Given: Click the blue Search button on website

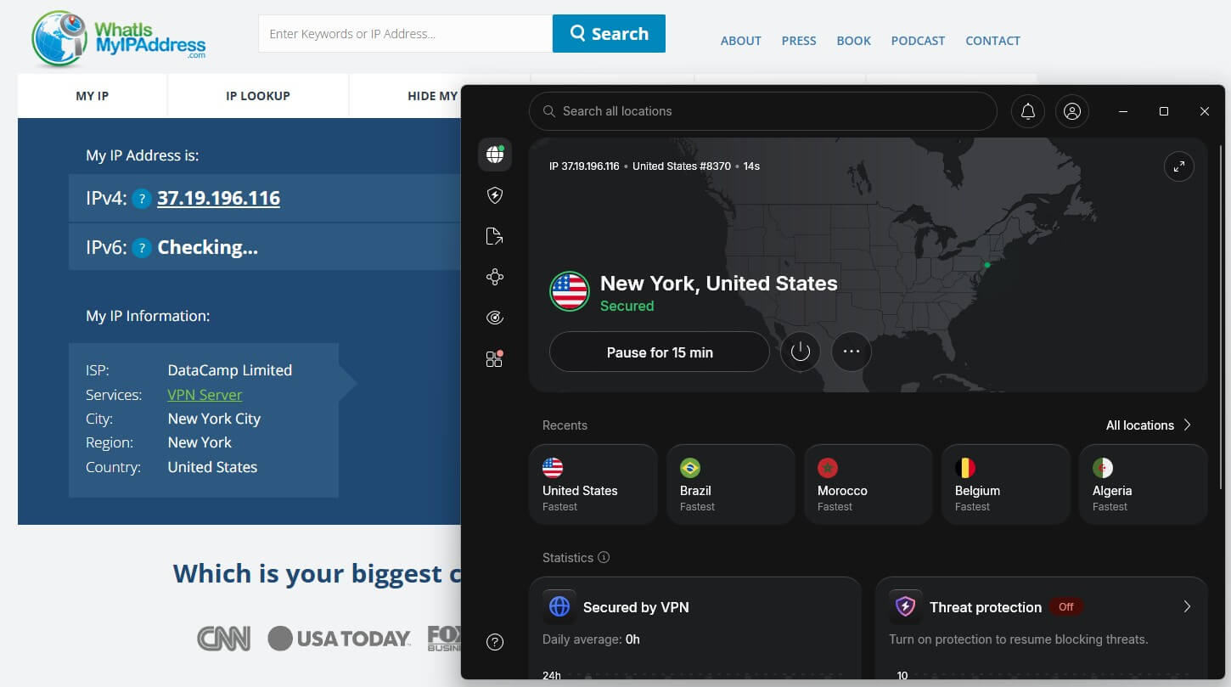Looking at the screenshot, I should pyautogui.click(x=609, y=34).
